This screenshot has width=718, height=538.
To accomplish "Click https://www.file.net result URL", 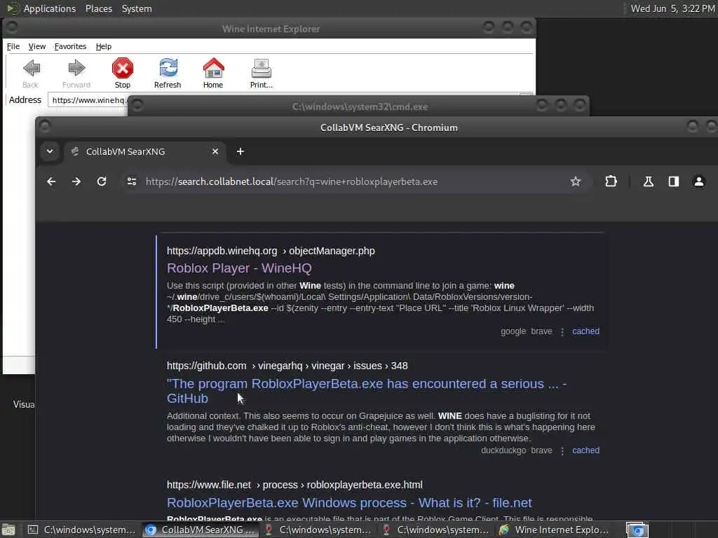I will tap(294, 485).
